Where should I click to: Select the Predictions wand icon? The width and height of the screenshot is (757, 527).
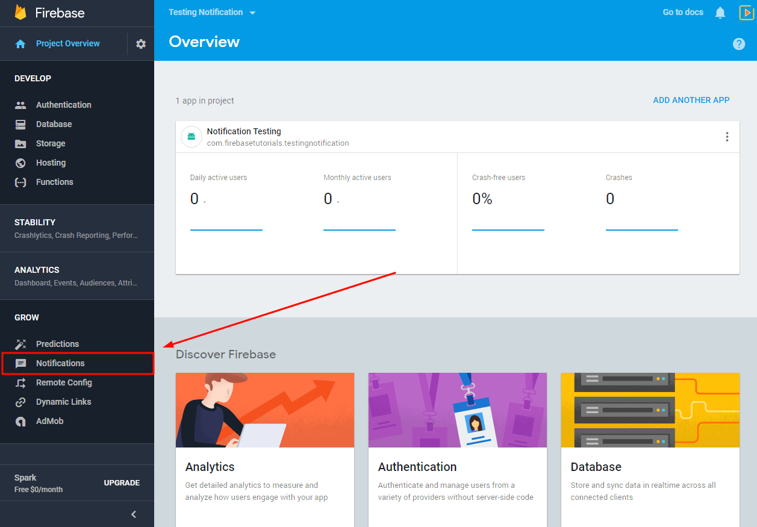pos(20,343)
